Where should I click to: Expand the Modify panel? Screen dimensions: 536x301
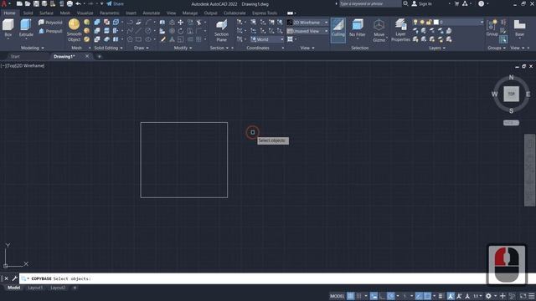pyautogui.click(x=183, y=48)
